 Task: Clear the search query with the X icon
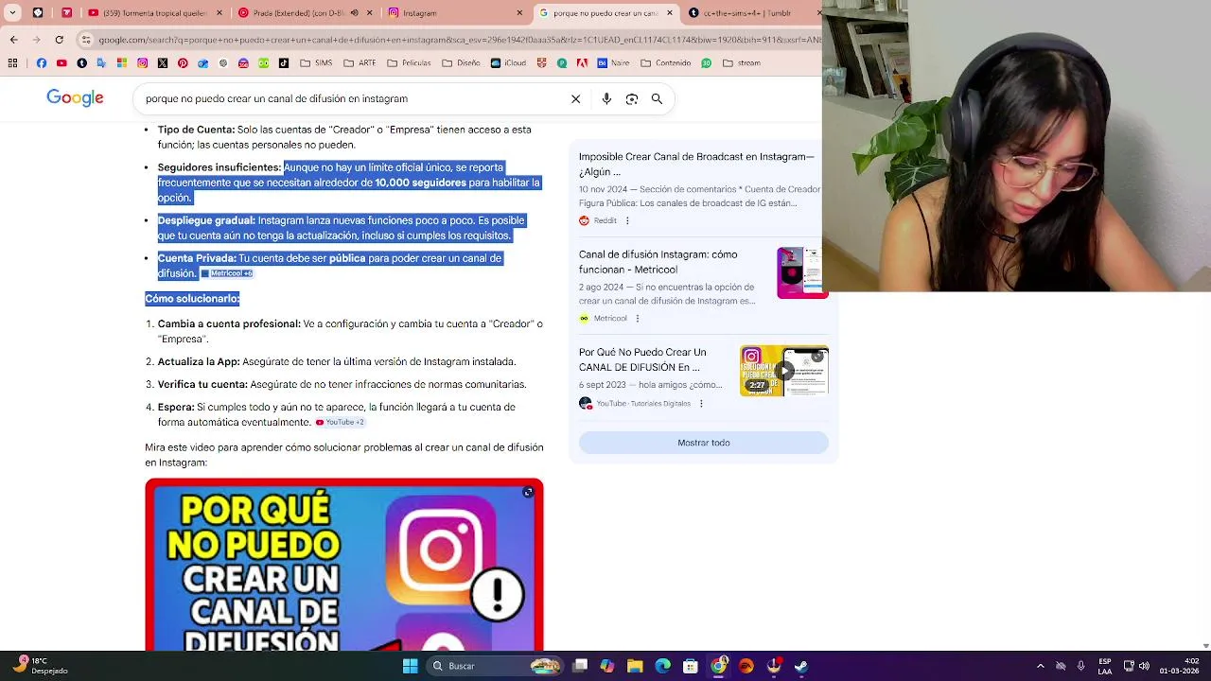(575, 98)
